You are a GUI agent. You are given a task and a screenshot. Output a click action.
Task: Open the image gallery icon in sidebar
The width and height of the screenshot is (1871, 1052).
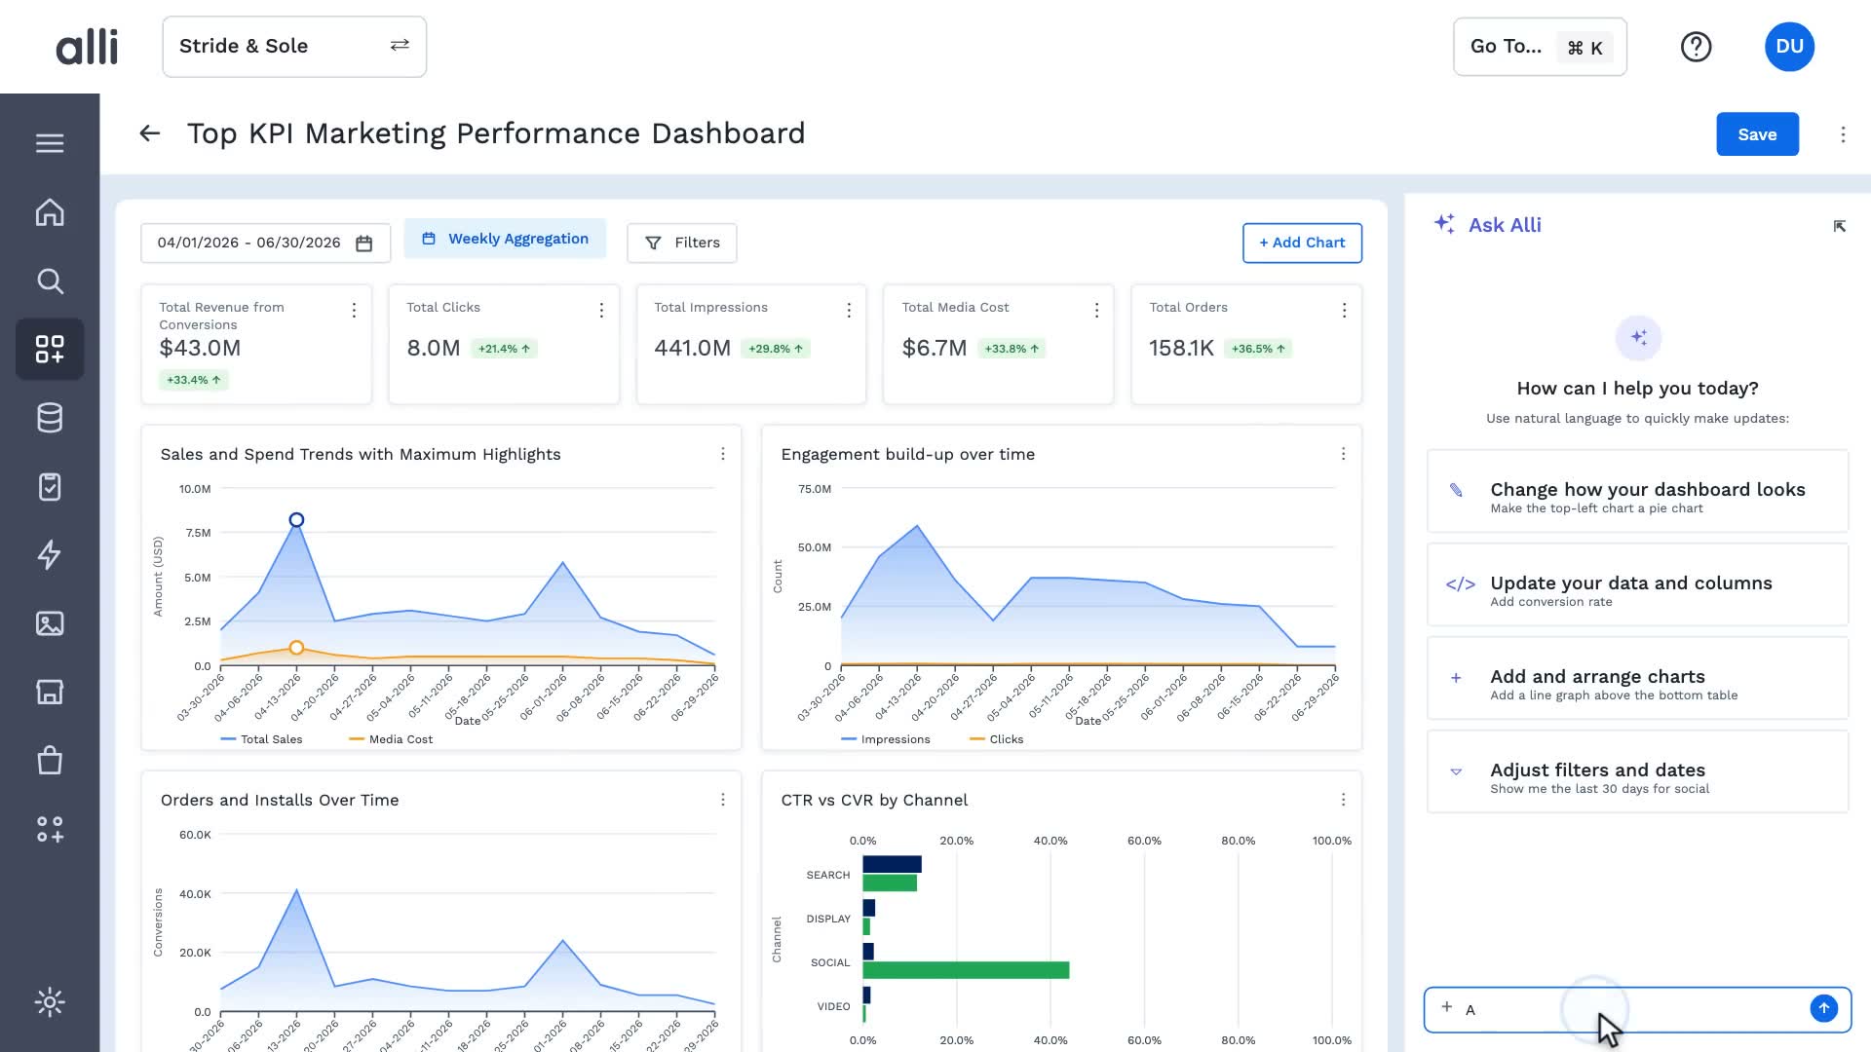coord(50,623)
